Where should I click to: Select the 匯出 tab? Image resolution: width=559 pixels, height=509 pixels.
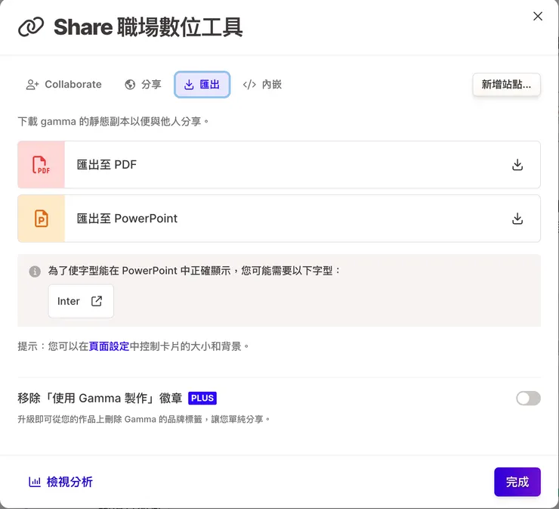pyautogui.click(x=202, y=85)
